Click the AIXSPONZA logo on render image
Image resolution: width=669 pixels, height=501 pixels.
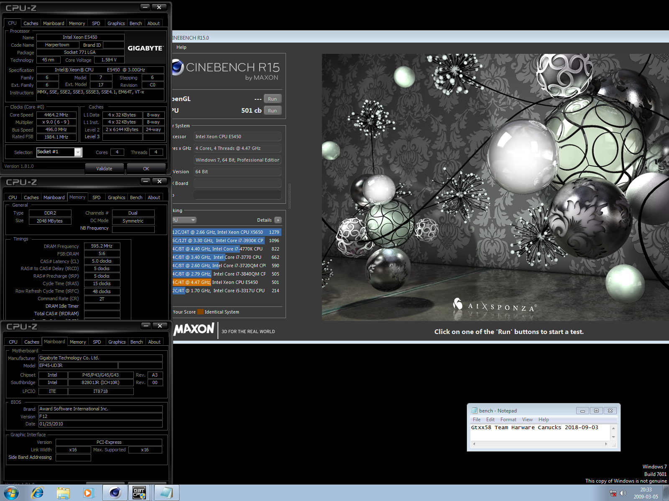pyautogui.click(x=494, y=306)
